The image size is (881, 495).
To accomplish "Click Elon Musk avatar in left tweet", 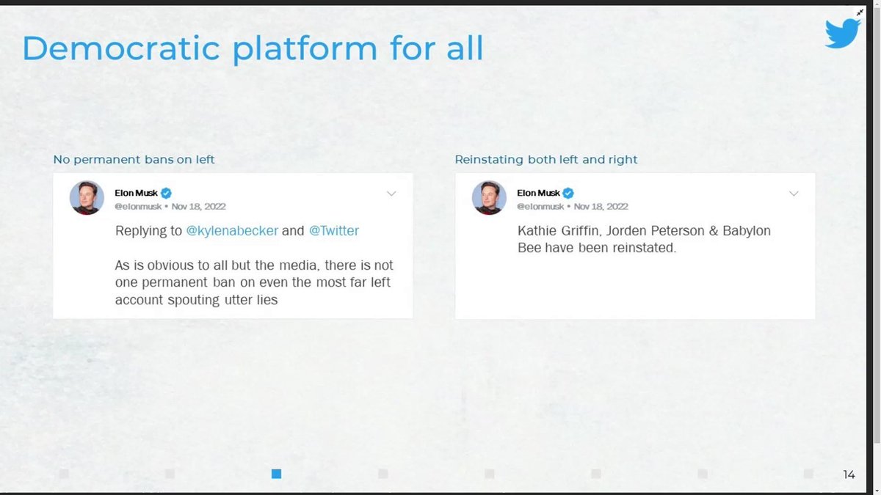I will coord(87,197).
